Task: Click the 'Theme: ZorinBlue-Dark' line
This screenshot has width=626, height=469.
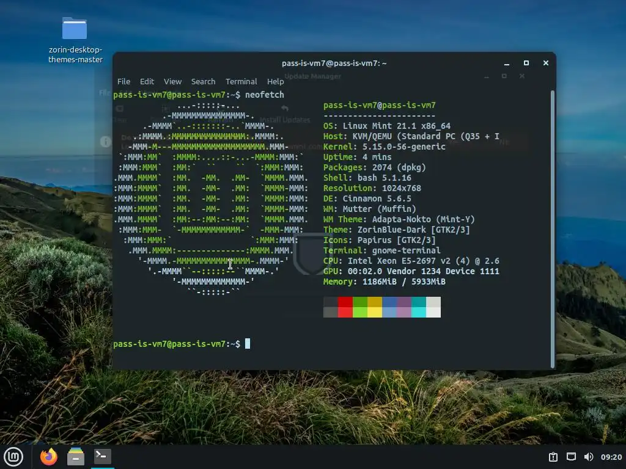Action: point(396,230)
